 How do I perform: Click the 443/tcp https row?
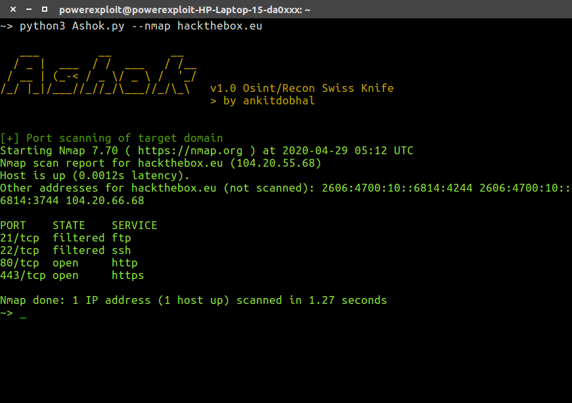72,276
